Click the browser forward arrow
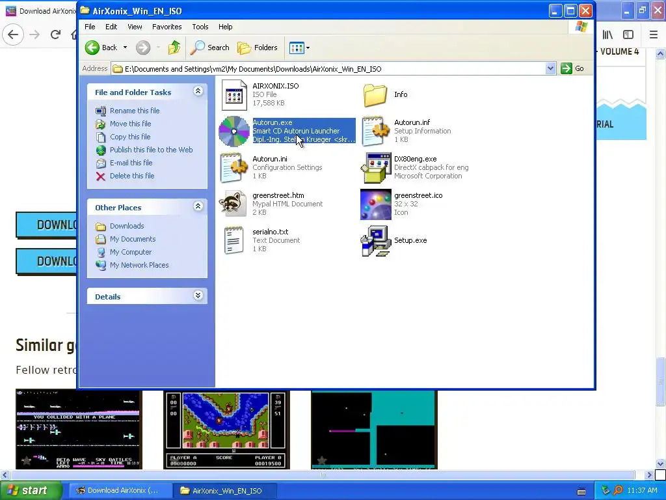 (x=34, y=35)
